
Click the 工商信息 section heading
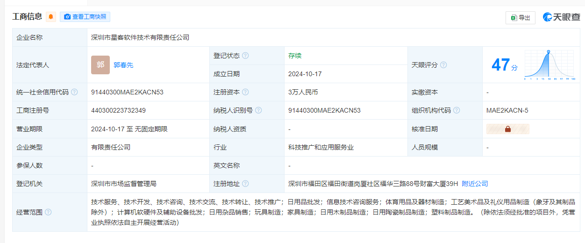[x=27, y=17]
